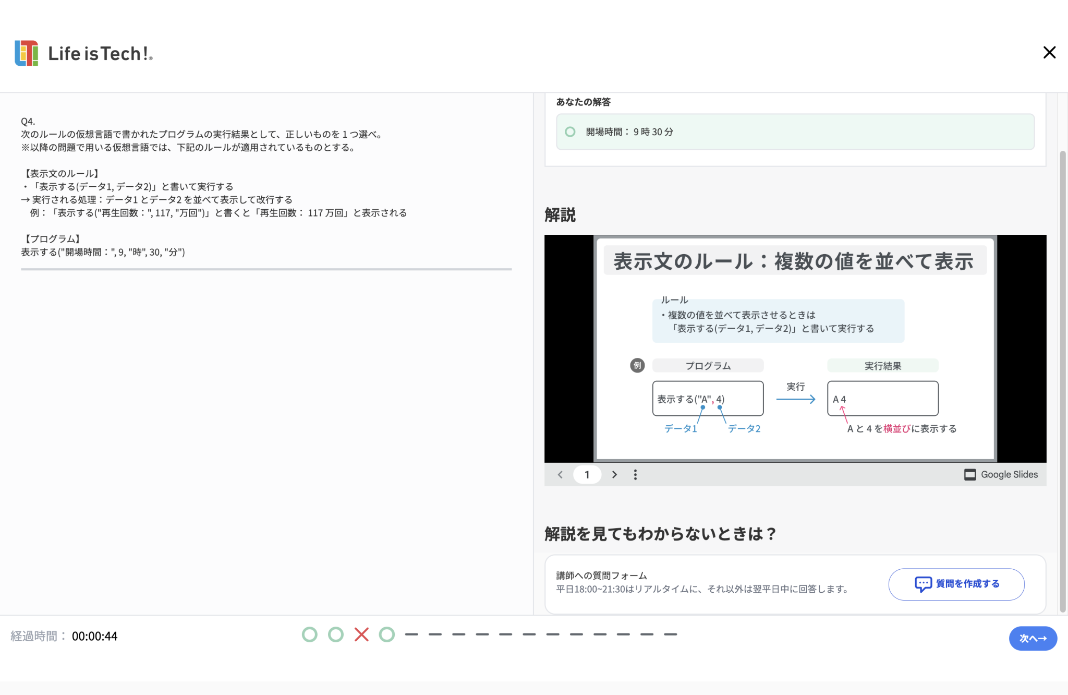Close the quiz with the X icon
This screenshot has width=1068, height=695.
1049,53
